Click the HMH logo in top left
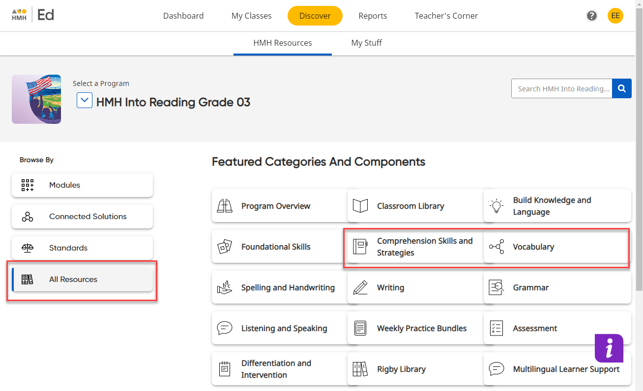The image size is (643, 391). click(x=19, y=15)
